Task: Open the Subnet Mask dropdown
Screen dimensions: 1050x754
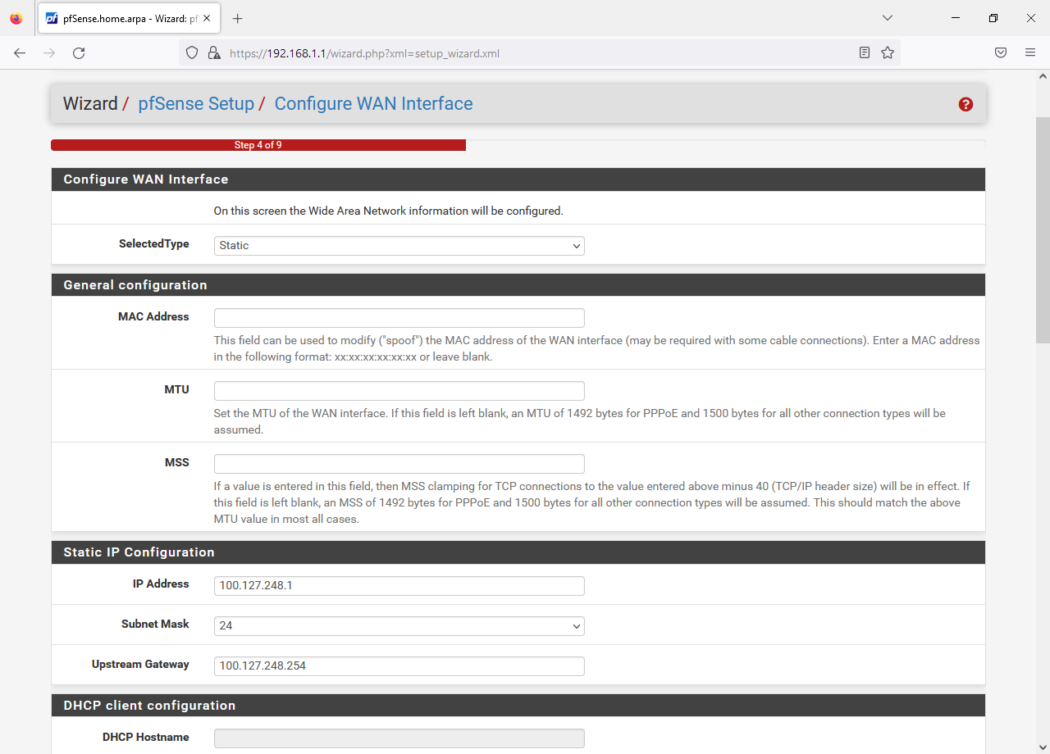Action: [399, 625]
